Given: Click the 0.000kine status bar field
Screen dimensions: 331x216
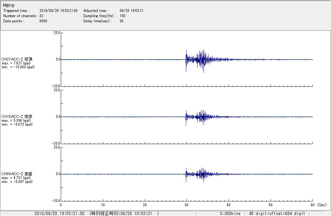Looking at the screenshot, I should click(230, 213).
